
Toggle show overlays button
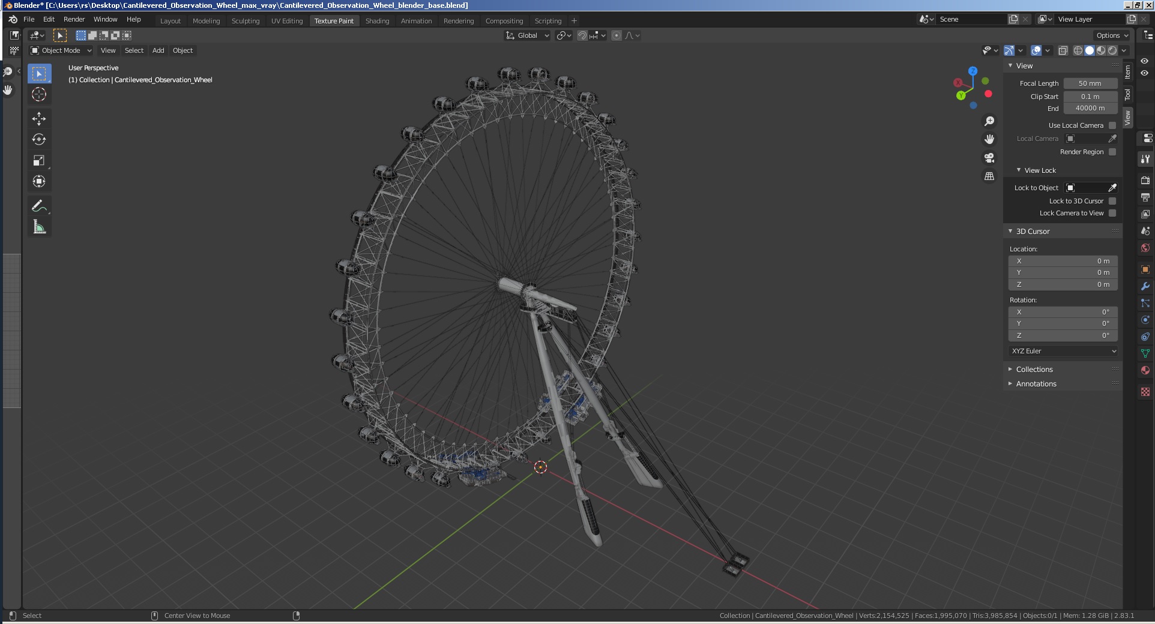[1036, 50]
